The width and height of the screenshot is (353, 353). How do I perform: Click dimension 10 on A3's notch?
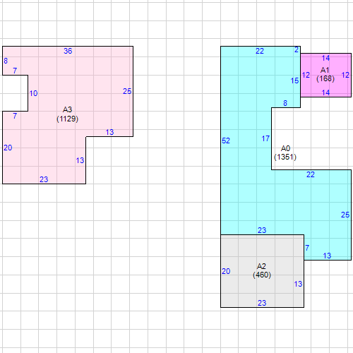click(x=33, y=93)
